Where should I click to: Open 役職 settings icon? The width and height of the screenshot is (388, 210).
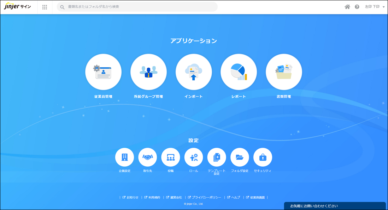click(x=170, y=157)
